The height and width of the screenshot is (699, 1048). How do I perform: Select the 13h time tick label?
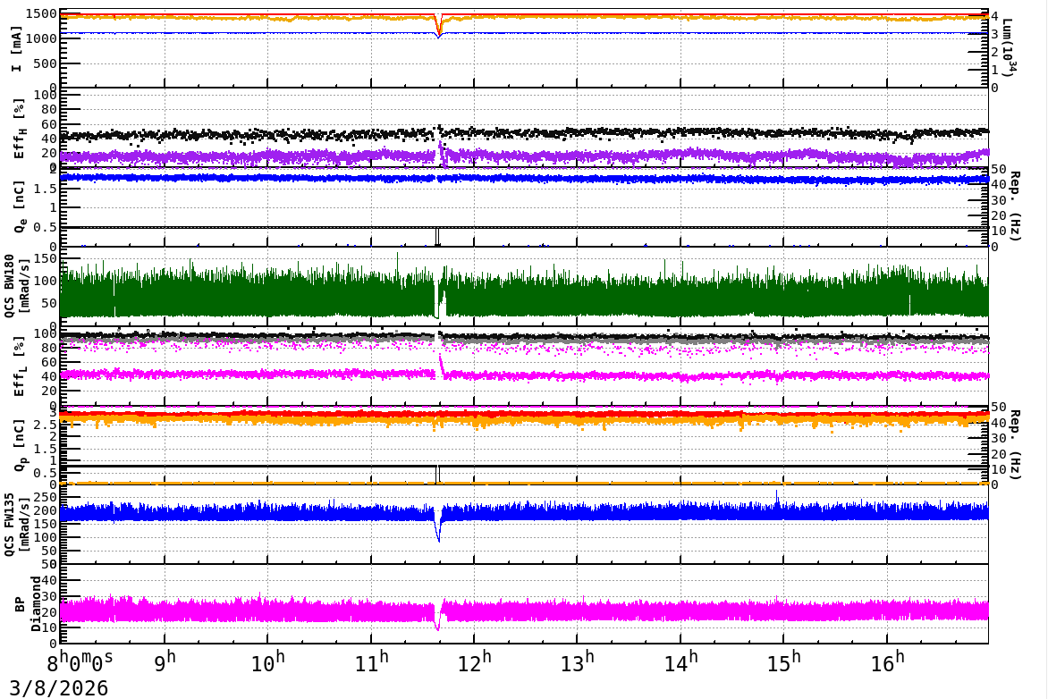click(578, 661)
